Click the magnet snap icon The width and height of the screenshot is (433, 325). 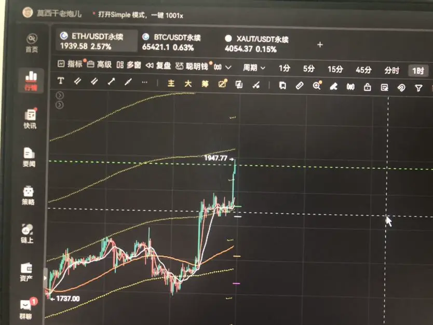coord(401,88)
